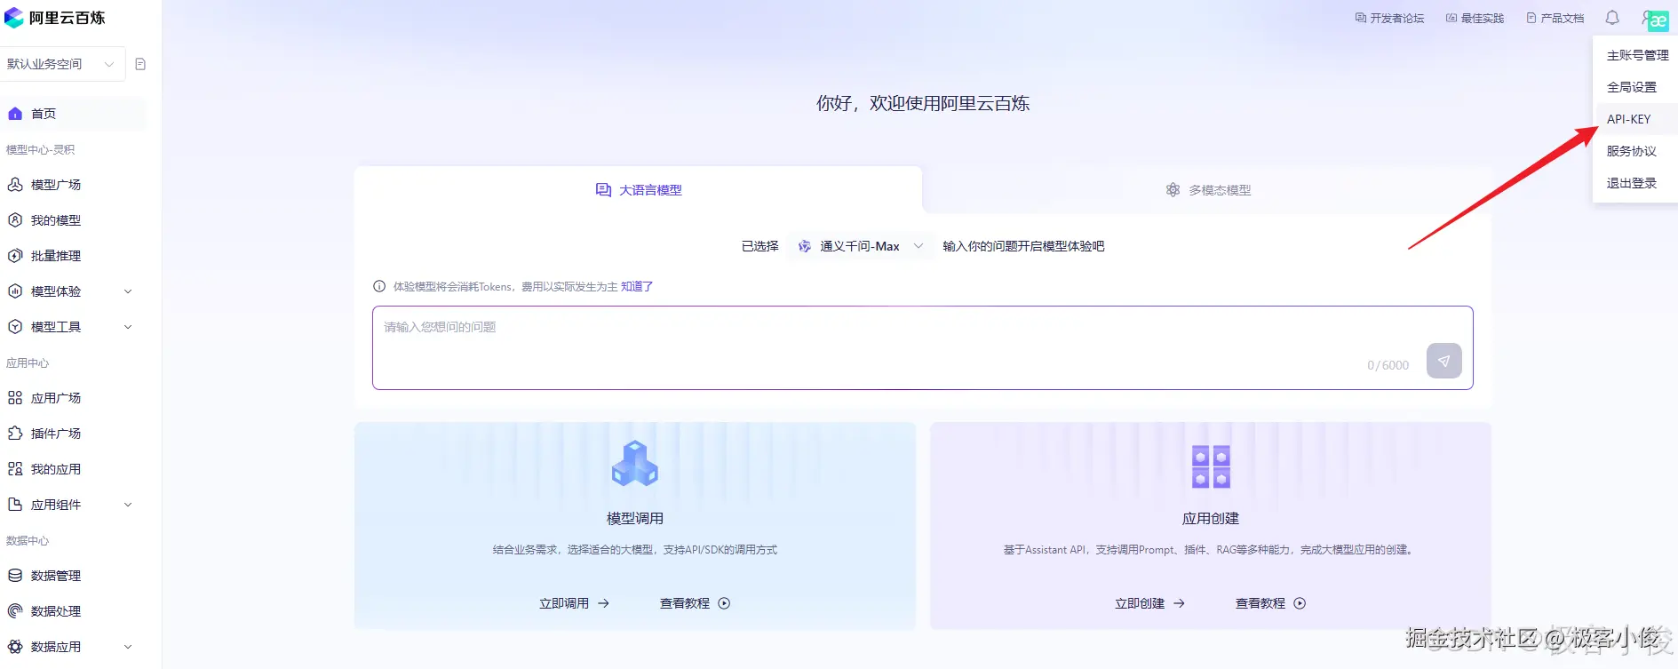
Task: Click 查看教程 text in the 模型调用 card
Action: (x=684, y=603)
